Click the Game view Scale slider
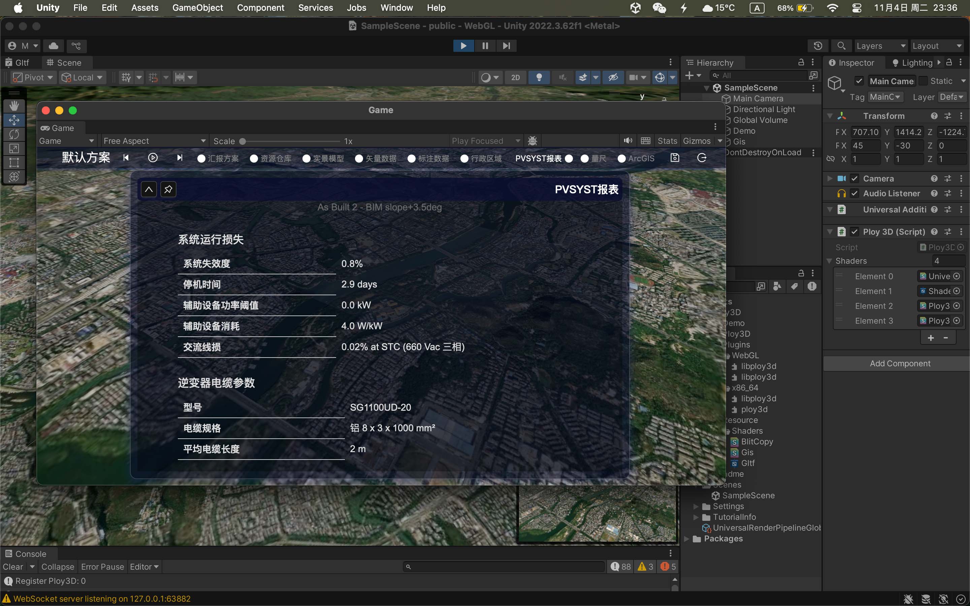970x606 pixels. coord(243,141)
